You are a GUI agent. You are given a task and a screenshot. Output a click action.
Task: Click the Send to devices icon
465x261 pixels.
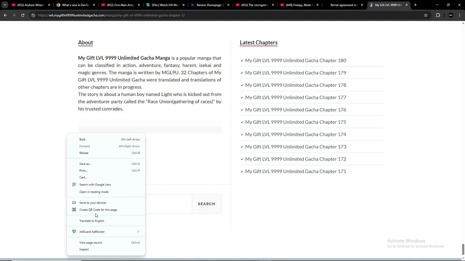(x=74, y=203)
